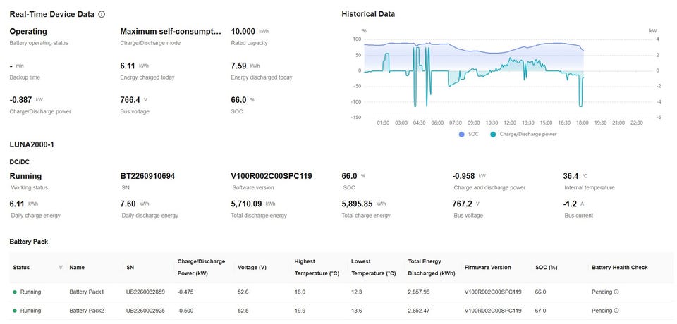
Task: Click green status dot of Battery Pack1
Action: pos(14,292)
